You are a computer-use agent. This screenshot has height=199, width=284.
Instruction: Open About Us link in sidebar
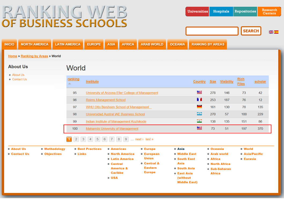[x=18, y=75]
